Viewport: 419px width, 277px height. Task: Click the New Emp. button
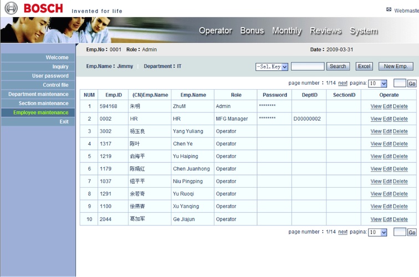click(396, 66)
